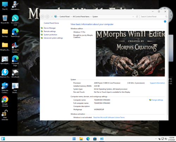
Task: Click the Google Chrome desktop icon
Action: point(5,101)
